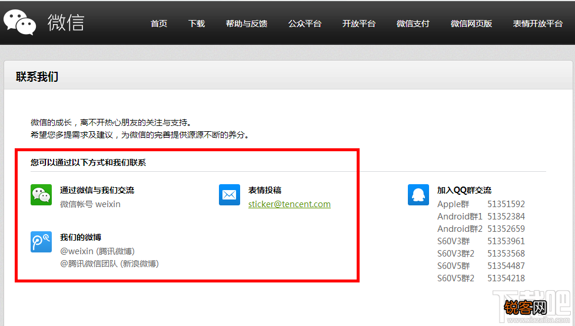Viewport: 575px width, 326px height.
Task: Click the 微信帐号 weixin text
Action: coord(90,204)
